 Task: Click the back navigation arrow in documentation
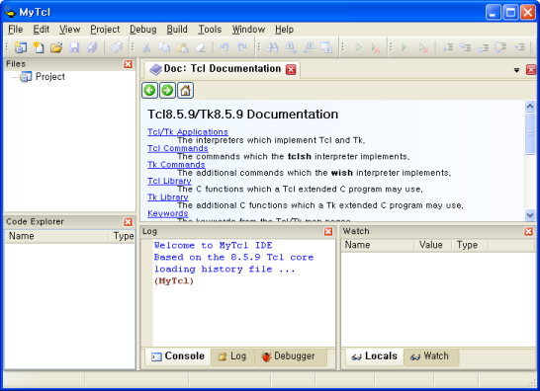[x=149, y=91]
